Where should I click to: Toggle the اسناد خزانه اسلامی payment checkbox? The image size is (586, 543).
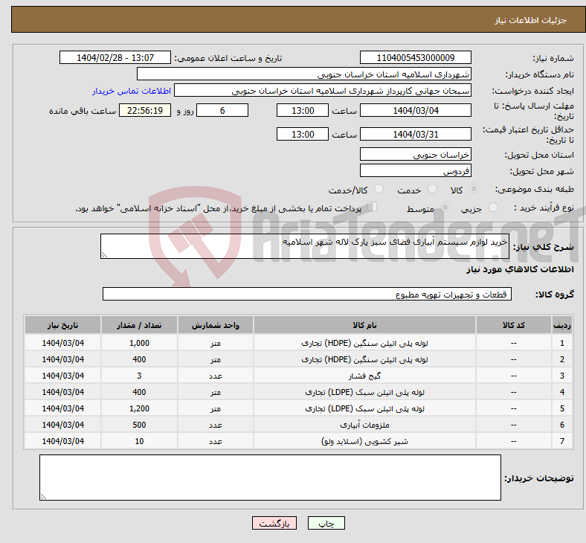tap(373, 207)
